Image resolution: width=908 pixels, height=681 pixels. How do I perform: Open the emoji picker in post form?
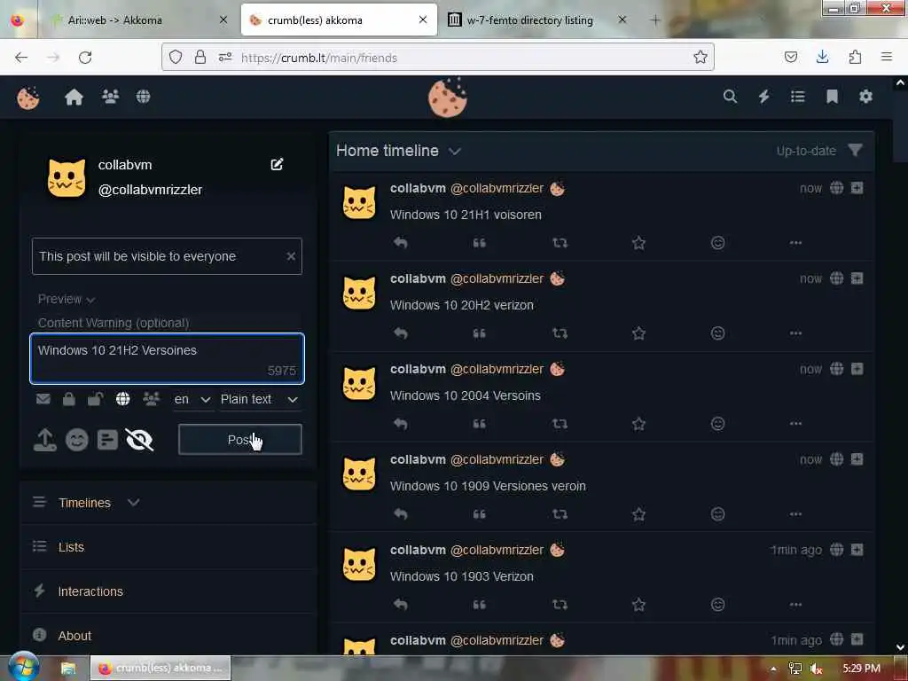click(76, 441)
